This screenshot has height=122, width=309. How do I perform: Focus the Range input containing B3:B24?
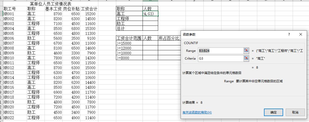tap(221, 51)
